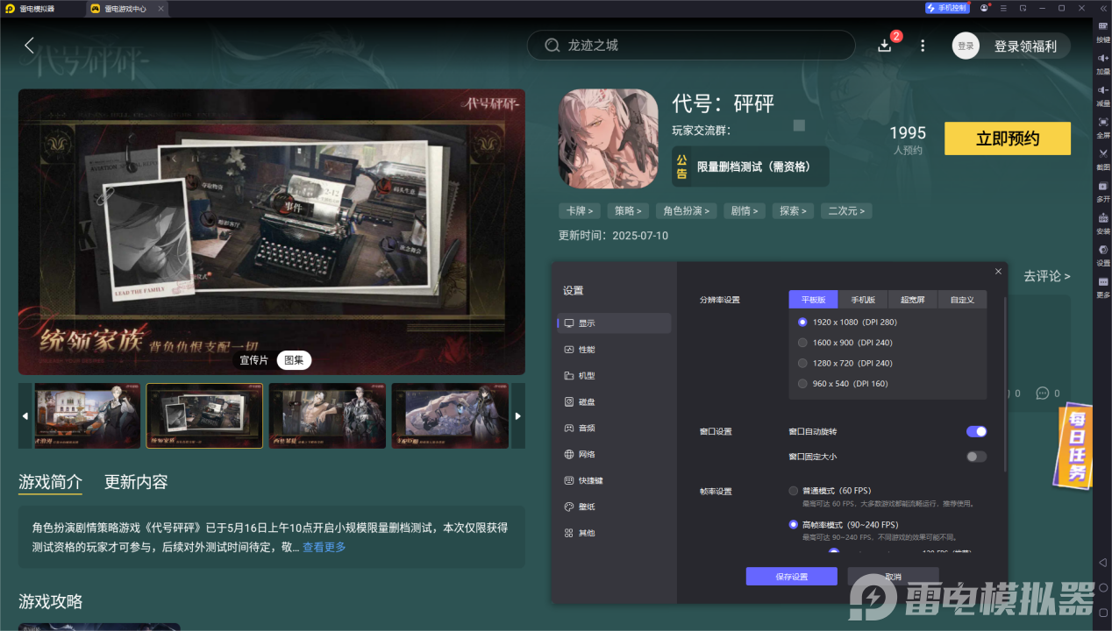Screen dimensions: 1112x631
Task: Click the 立即预约 pre-register button
Action: pyautogui.click(x=1007, y=138)
